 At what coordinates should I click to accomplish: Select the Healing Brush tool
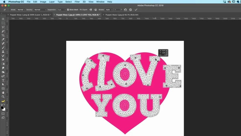click(x=3, y=44)
